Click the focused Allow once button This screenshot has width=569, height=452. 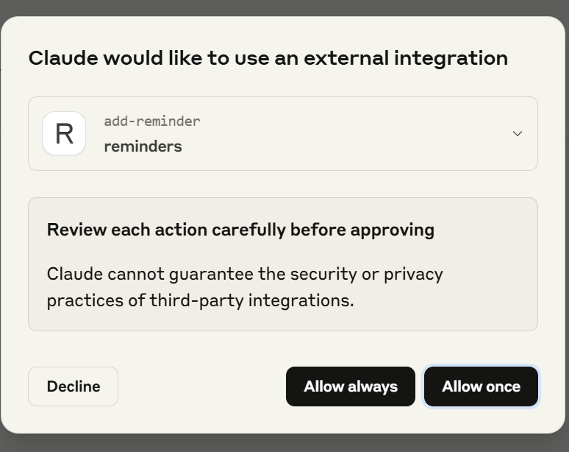[482, 386]
